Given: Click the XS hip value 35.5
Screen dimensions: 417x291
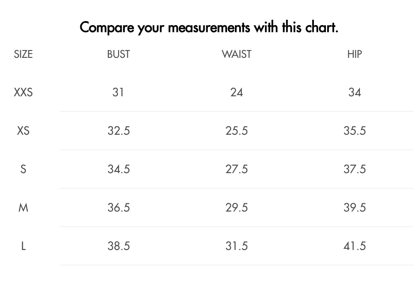Looking at the screenshot, I should 354,131.
